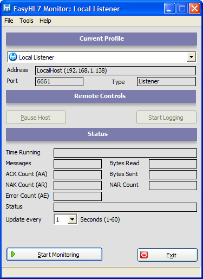Click the Exit button

click(x=167, y=255)
